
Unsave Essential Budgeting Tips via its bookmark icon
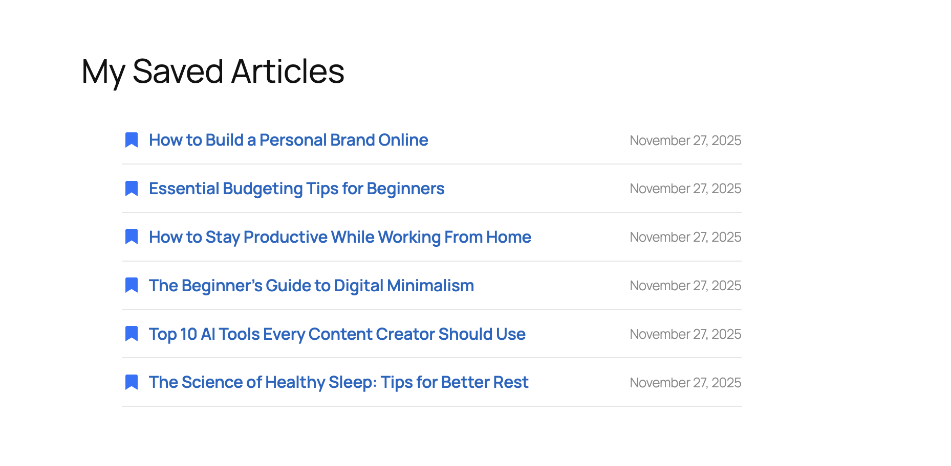(x=132, y=188)
